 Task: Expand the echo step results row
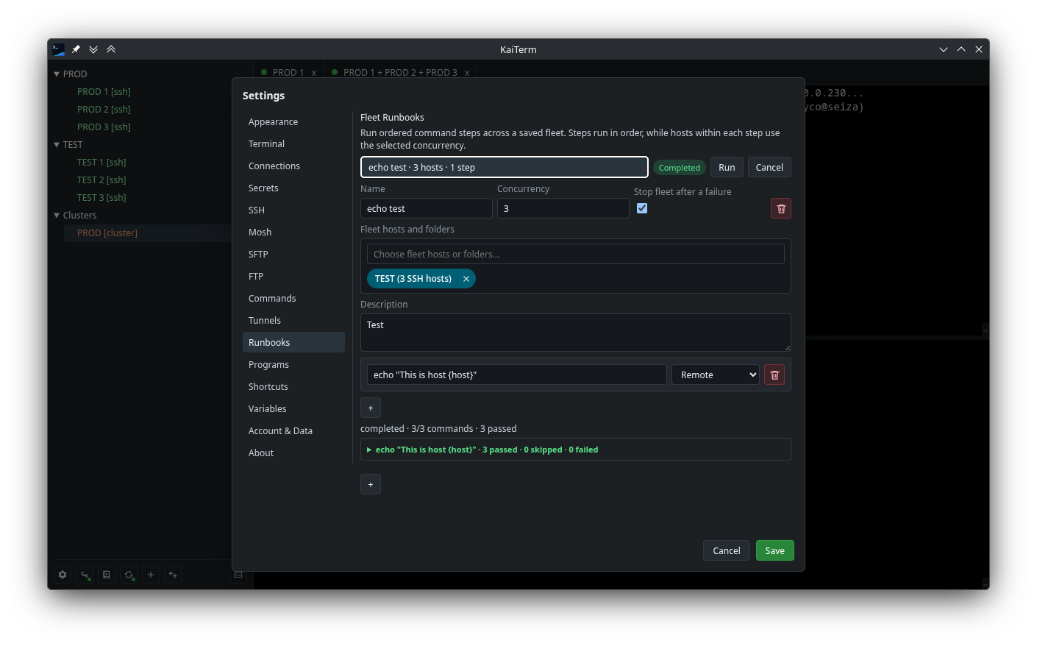click(576, 450)
